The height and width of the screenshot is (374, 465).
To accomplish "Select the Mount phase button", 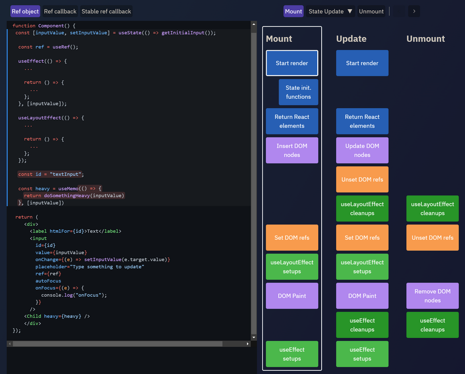I will (x=293, y=11).
